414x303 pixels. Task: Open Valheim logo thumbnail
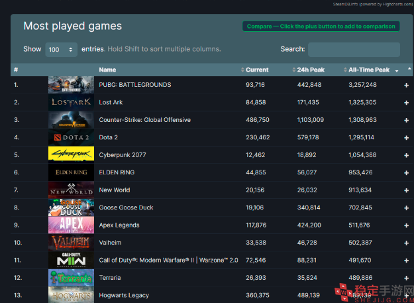[x=71, y=243]
